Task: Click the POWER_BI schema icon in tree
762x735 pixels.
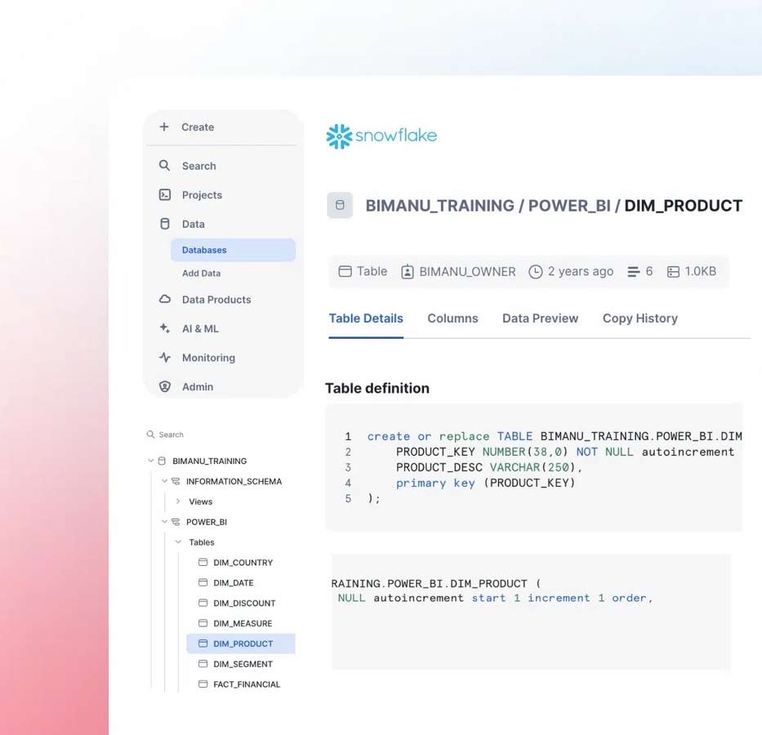Action: (x=176, y=522)
